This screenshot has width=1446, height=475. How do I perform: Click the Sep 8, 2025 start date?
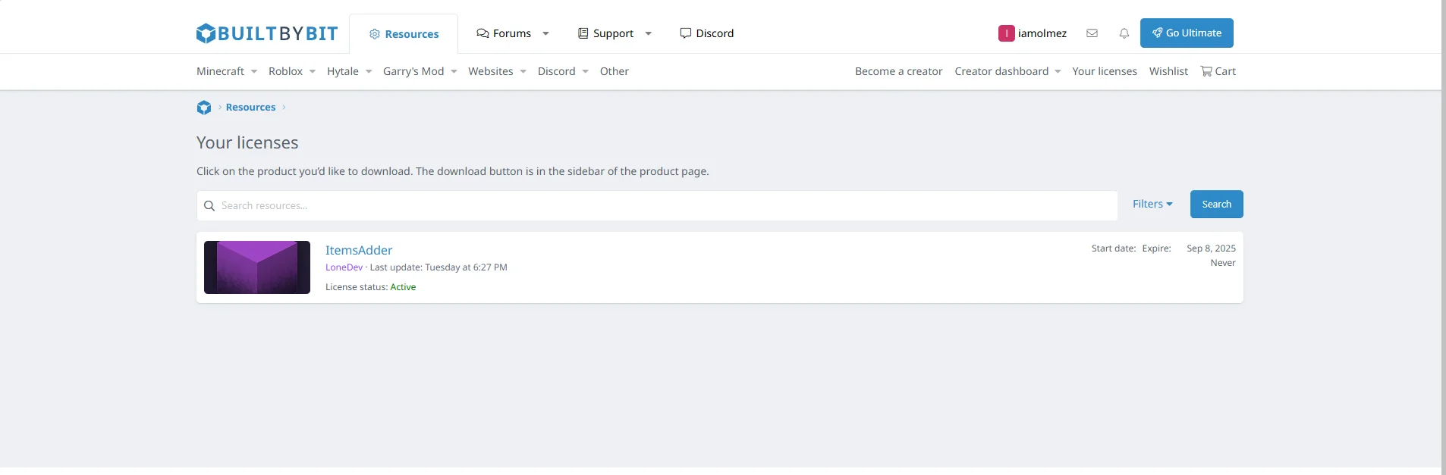point(1211,248)
